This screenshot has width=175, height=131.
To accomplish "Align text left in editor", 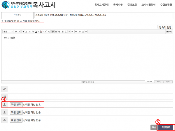I will pyautogui.click(x=53, y=32).
